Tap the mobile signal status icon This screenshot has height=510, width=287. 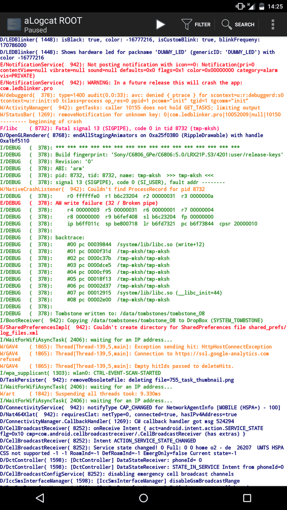point(251,6)
